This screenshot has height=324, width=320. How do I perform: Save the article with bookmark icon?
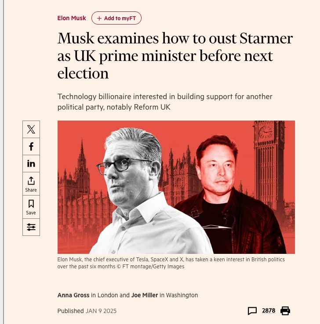(x=31, y=207)
